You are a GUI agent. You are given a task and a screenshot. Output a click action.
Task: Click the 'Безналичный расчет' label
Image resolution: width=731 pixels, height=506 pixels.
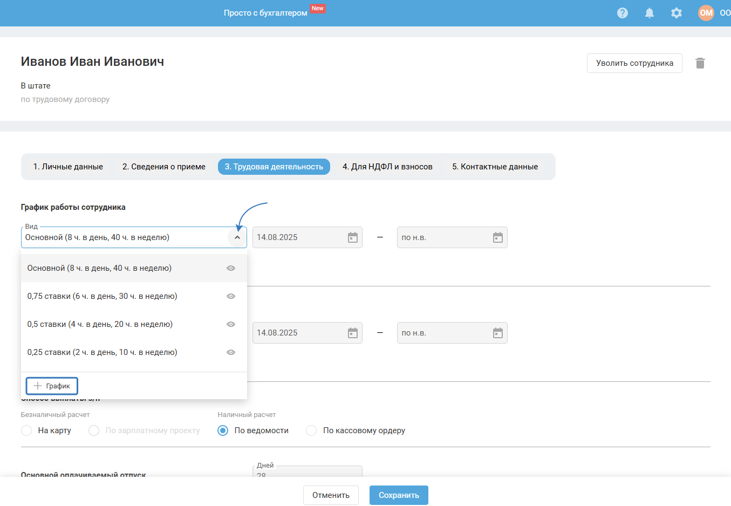click(x=56, y=415)
